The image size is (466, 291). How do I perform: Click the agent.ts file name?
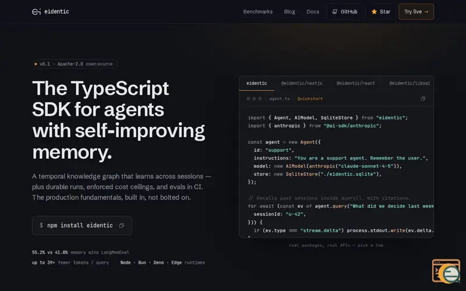click(280, 98)
